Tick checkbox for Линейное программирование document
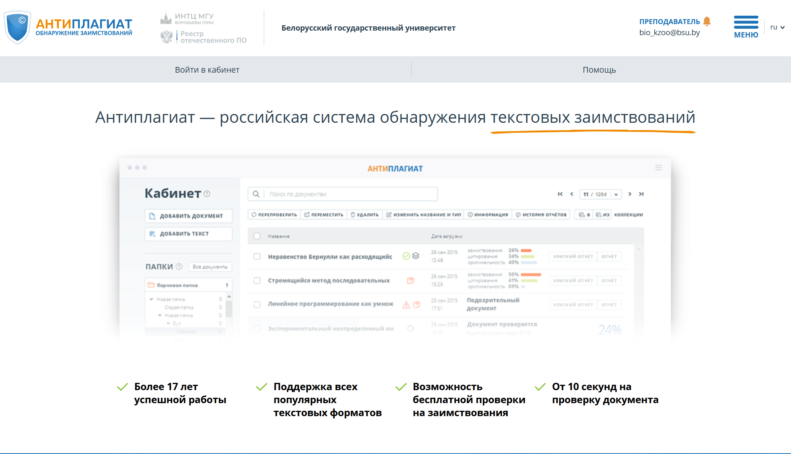Viewport: 791px width, 454px height. point(257,304)
